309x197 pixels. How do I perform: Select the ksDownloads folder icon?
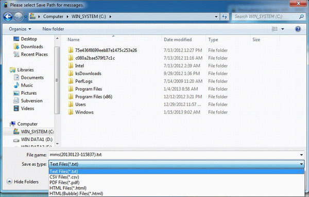tap(71, 74)
